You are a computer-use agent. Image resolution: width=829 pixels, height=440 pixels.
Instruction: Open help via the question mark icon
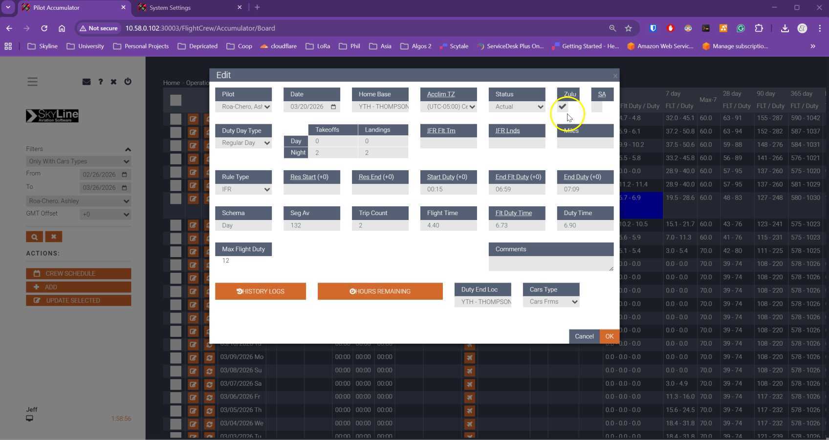pyautogui.click(x=101, y=82)
